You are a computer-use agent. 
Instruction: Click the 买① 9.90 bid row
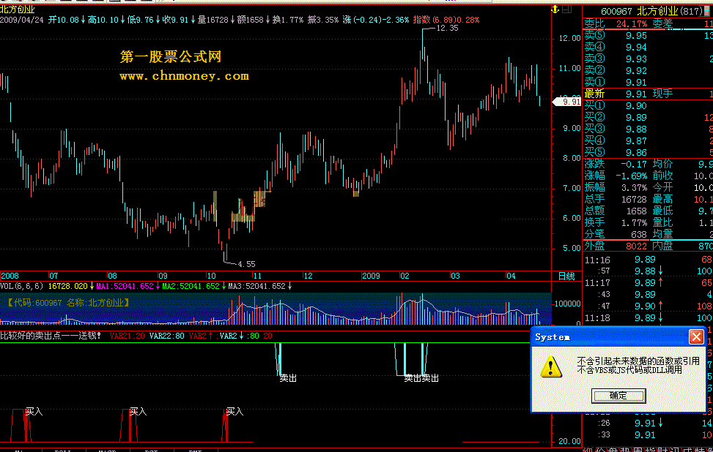pos(648,106)
